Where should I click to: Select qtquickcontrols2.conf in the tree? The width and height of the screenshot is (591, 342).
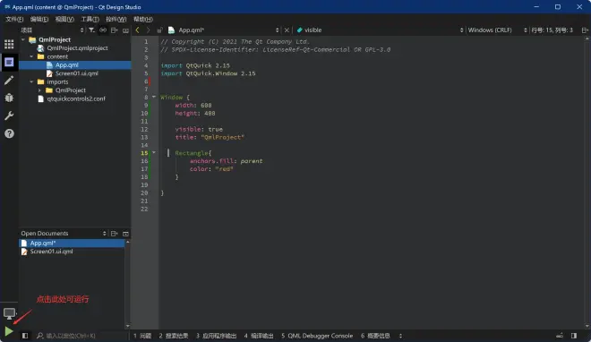[76, 98]
